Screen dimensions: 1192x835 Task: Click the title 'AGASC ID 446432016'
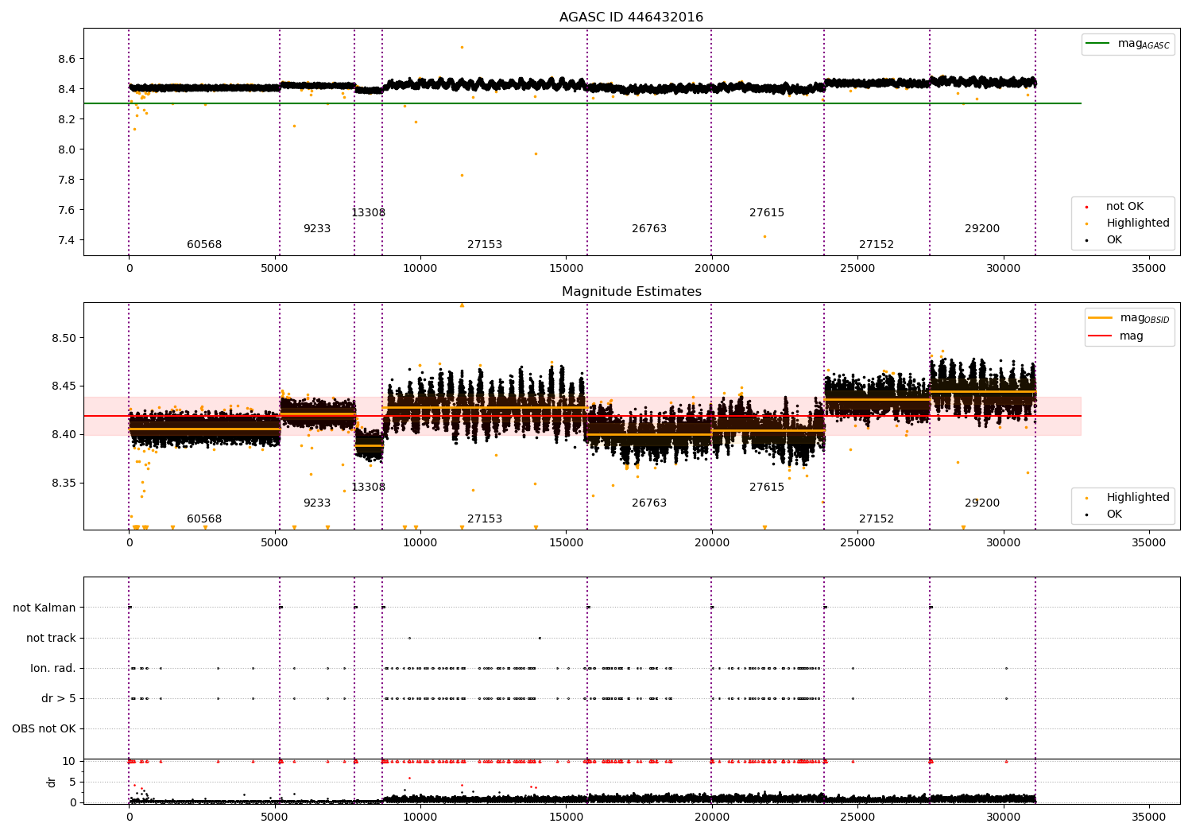point(631,17)
